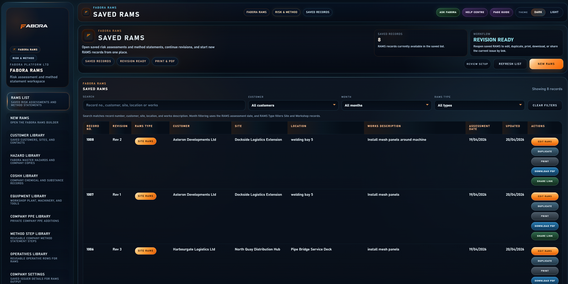568x284 pixels.
Task: Click the Fabora icon beside Saved RAMS heading
Action: [88, 35]
